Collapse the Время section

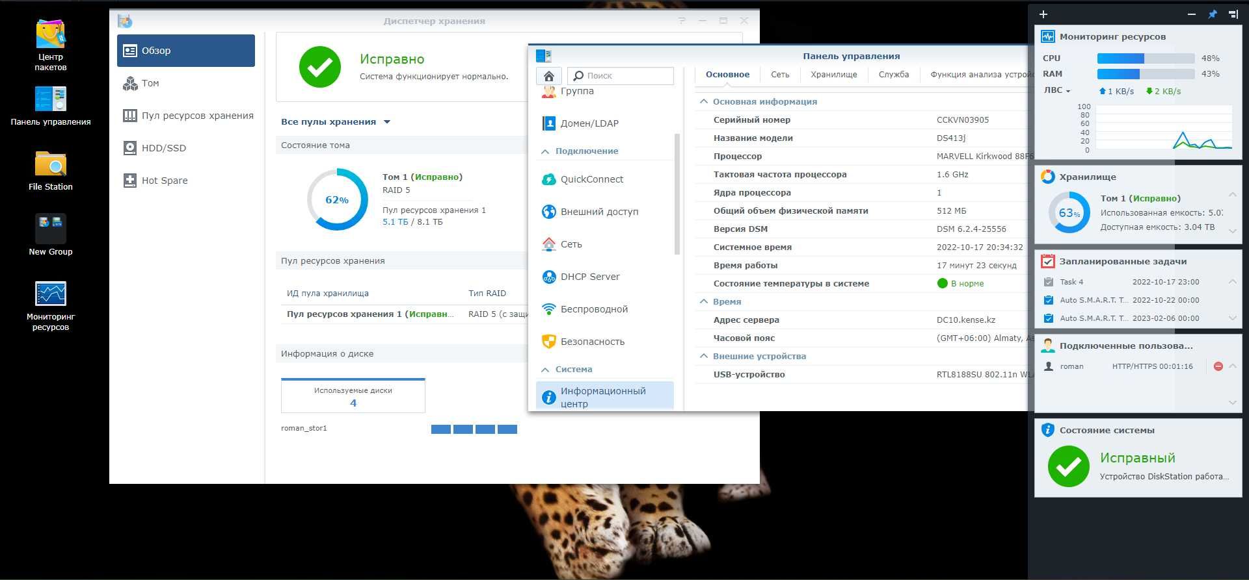[x=703, y=302]
